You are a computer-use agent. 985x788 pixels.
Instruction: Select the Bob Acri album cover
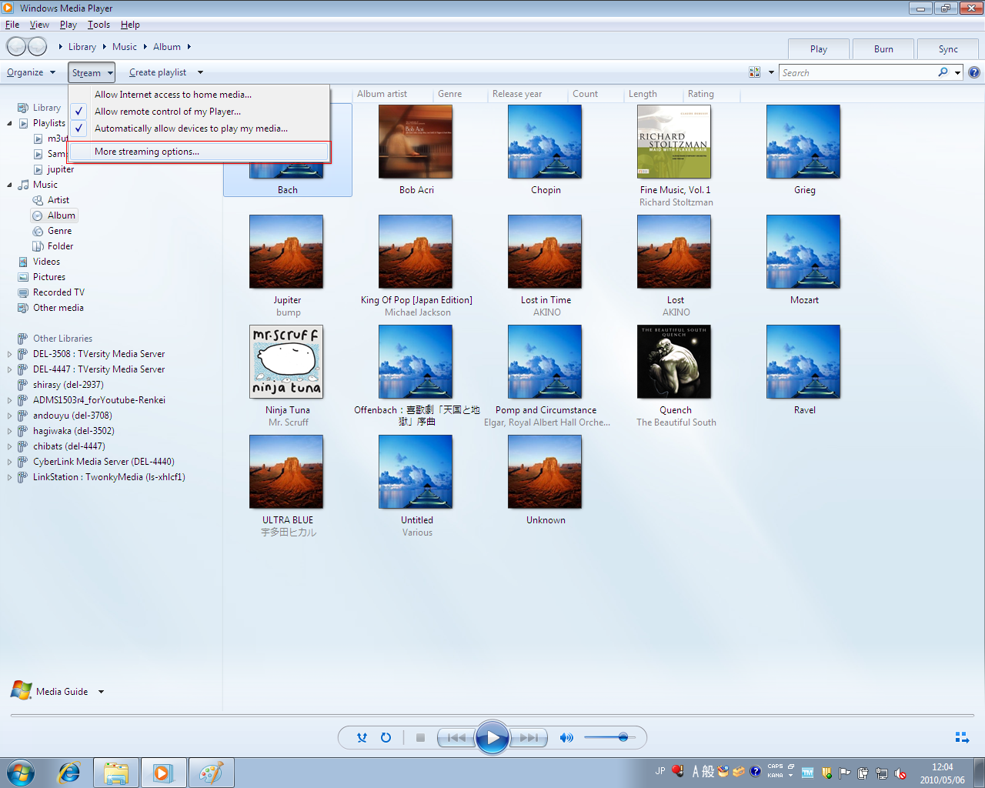coord(416,142)
